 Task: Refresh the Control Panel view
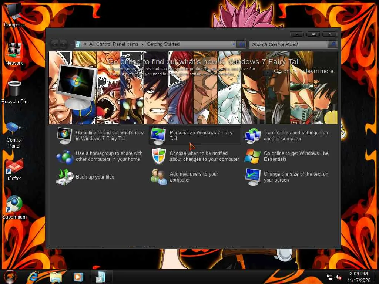(241, 44)
